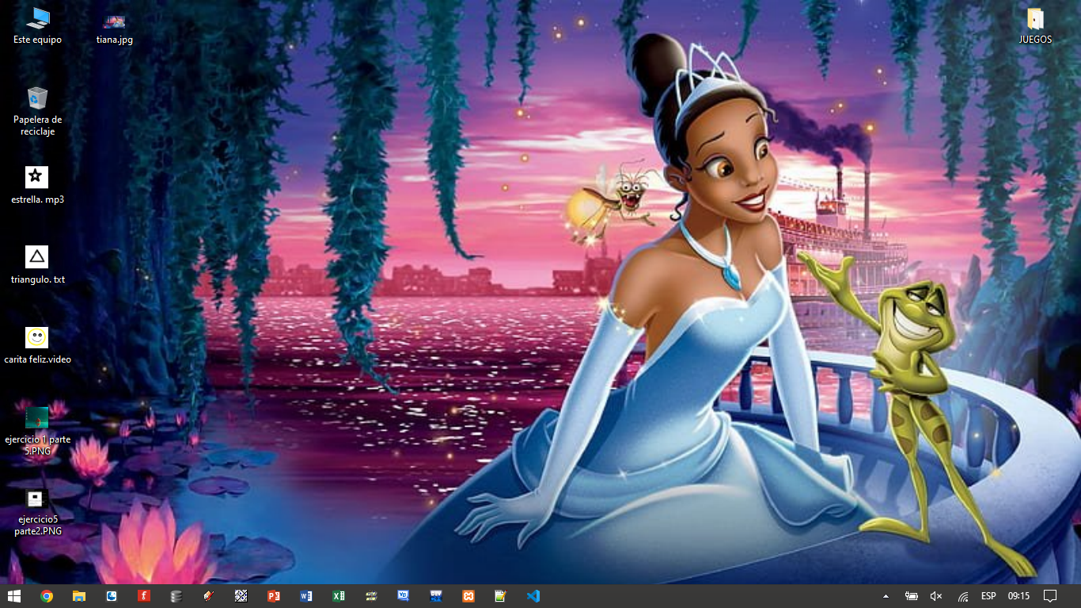
Task: Click the muted speaker volume icon
Action: (936, 596)
